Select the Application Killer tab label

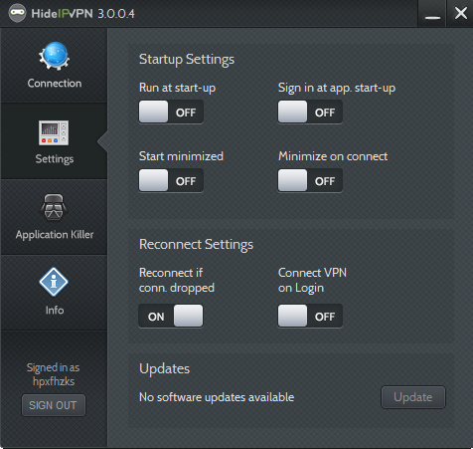tap(55, 235)
